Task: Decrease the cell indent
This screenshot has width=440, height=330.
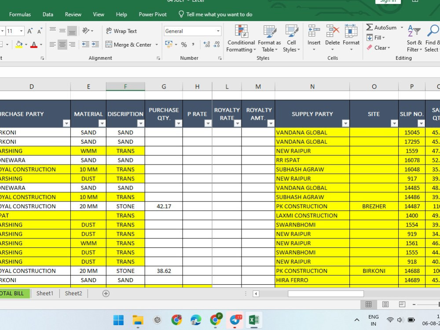Action: coord(86,44)
